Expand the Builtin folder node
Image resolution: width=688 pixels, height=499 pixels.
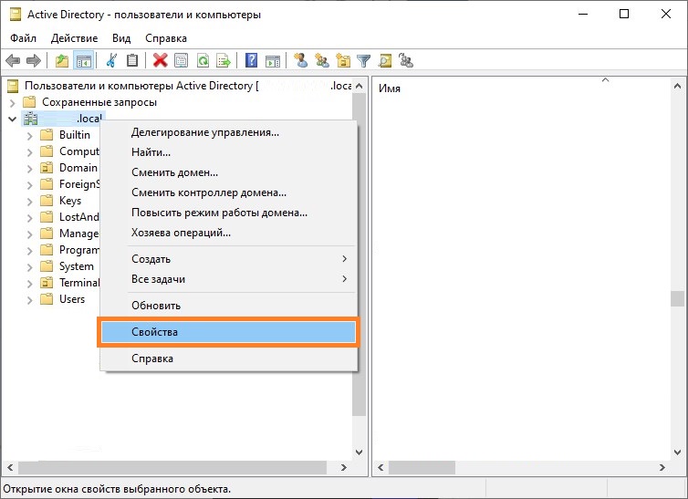[x=30, y=135]
